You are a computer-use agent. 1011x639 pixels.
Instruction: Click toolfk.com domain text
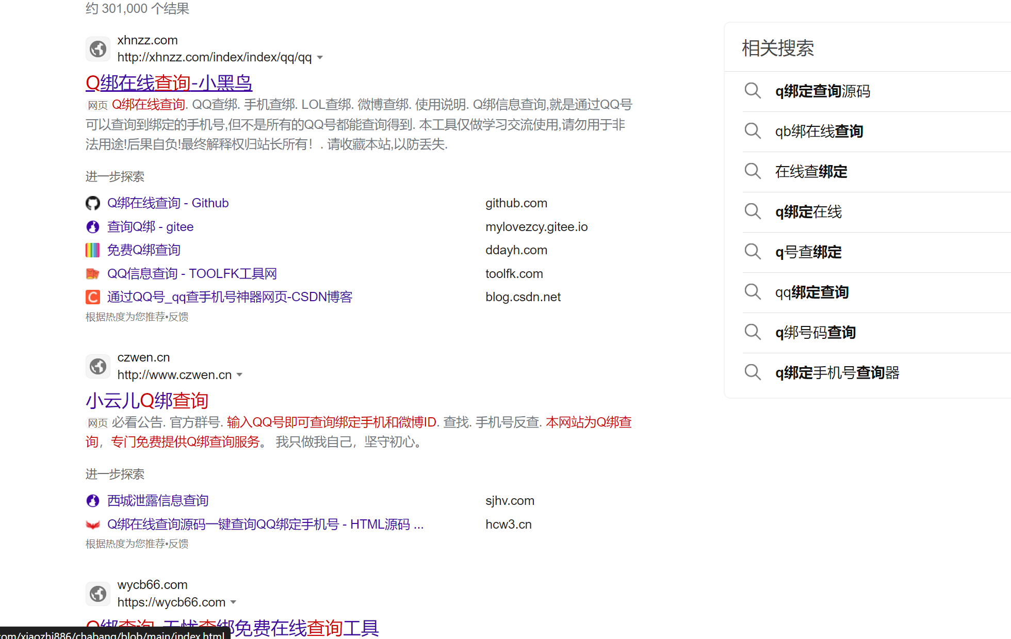pyautogui.click(x=514, y=274)
